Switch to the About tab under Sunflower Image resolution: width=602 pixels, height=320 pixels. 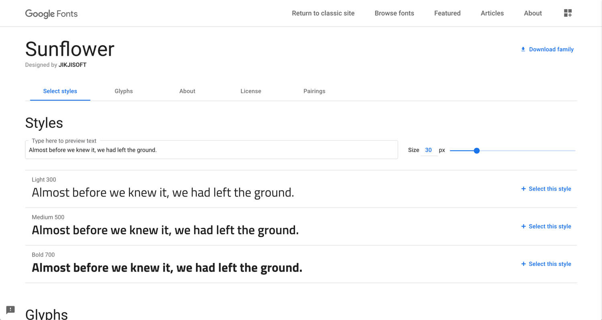point(187,91)
